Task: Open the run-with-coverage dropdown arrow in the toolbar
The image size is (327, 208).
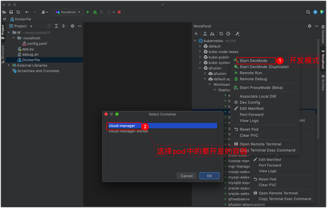Action: 114,12
